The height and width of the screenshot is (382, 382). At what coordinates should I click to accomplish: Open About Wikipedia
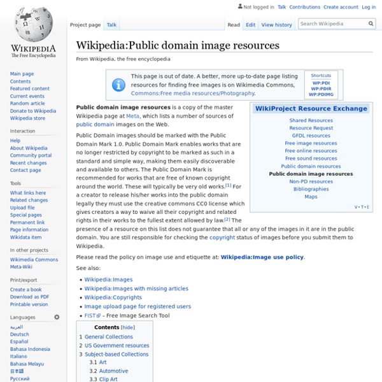(x=29, y=148)
